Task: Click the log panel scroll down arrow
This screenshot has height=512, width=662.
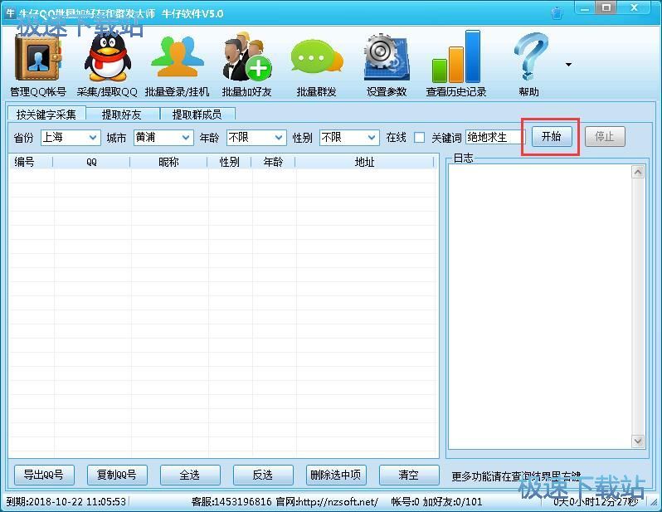Action: 638,441
